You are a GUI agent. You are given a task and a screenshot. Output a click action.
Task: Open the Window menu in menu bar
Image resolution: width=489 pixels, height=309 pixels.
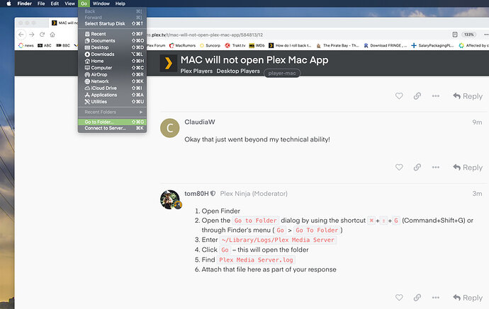point(101,4)
